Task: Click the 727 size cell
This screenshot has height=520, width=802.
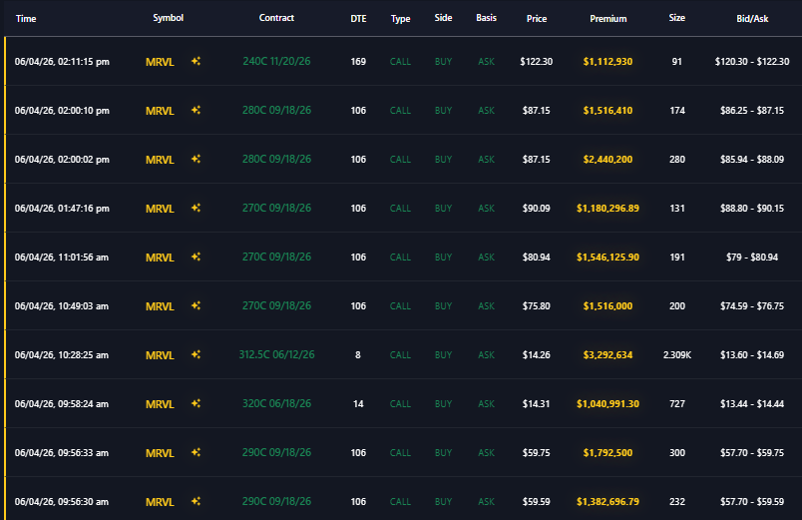Action: point(676,404)
